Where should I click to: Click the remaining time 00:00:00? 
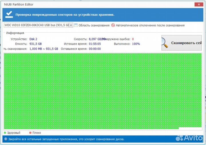coord(95,49)
